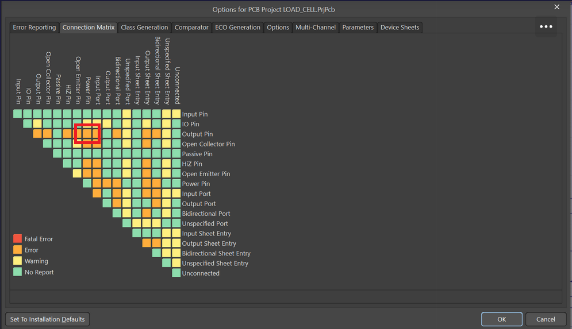Toggle Bidirectional Sheet Entry diagonal cell

click(156, 253)
